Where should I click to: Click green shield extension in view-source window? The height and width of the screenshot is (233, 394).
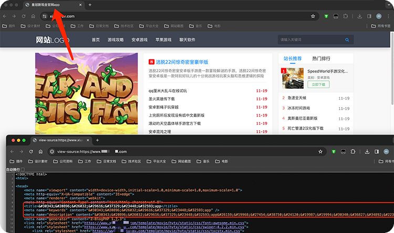[x=334, y=152]
